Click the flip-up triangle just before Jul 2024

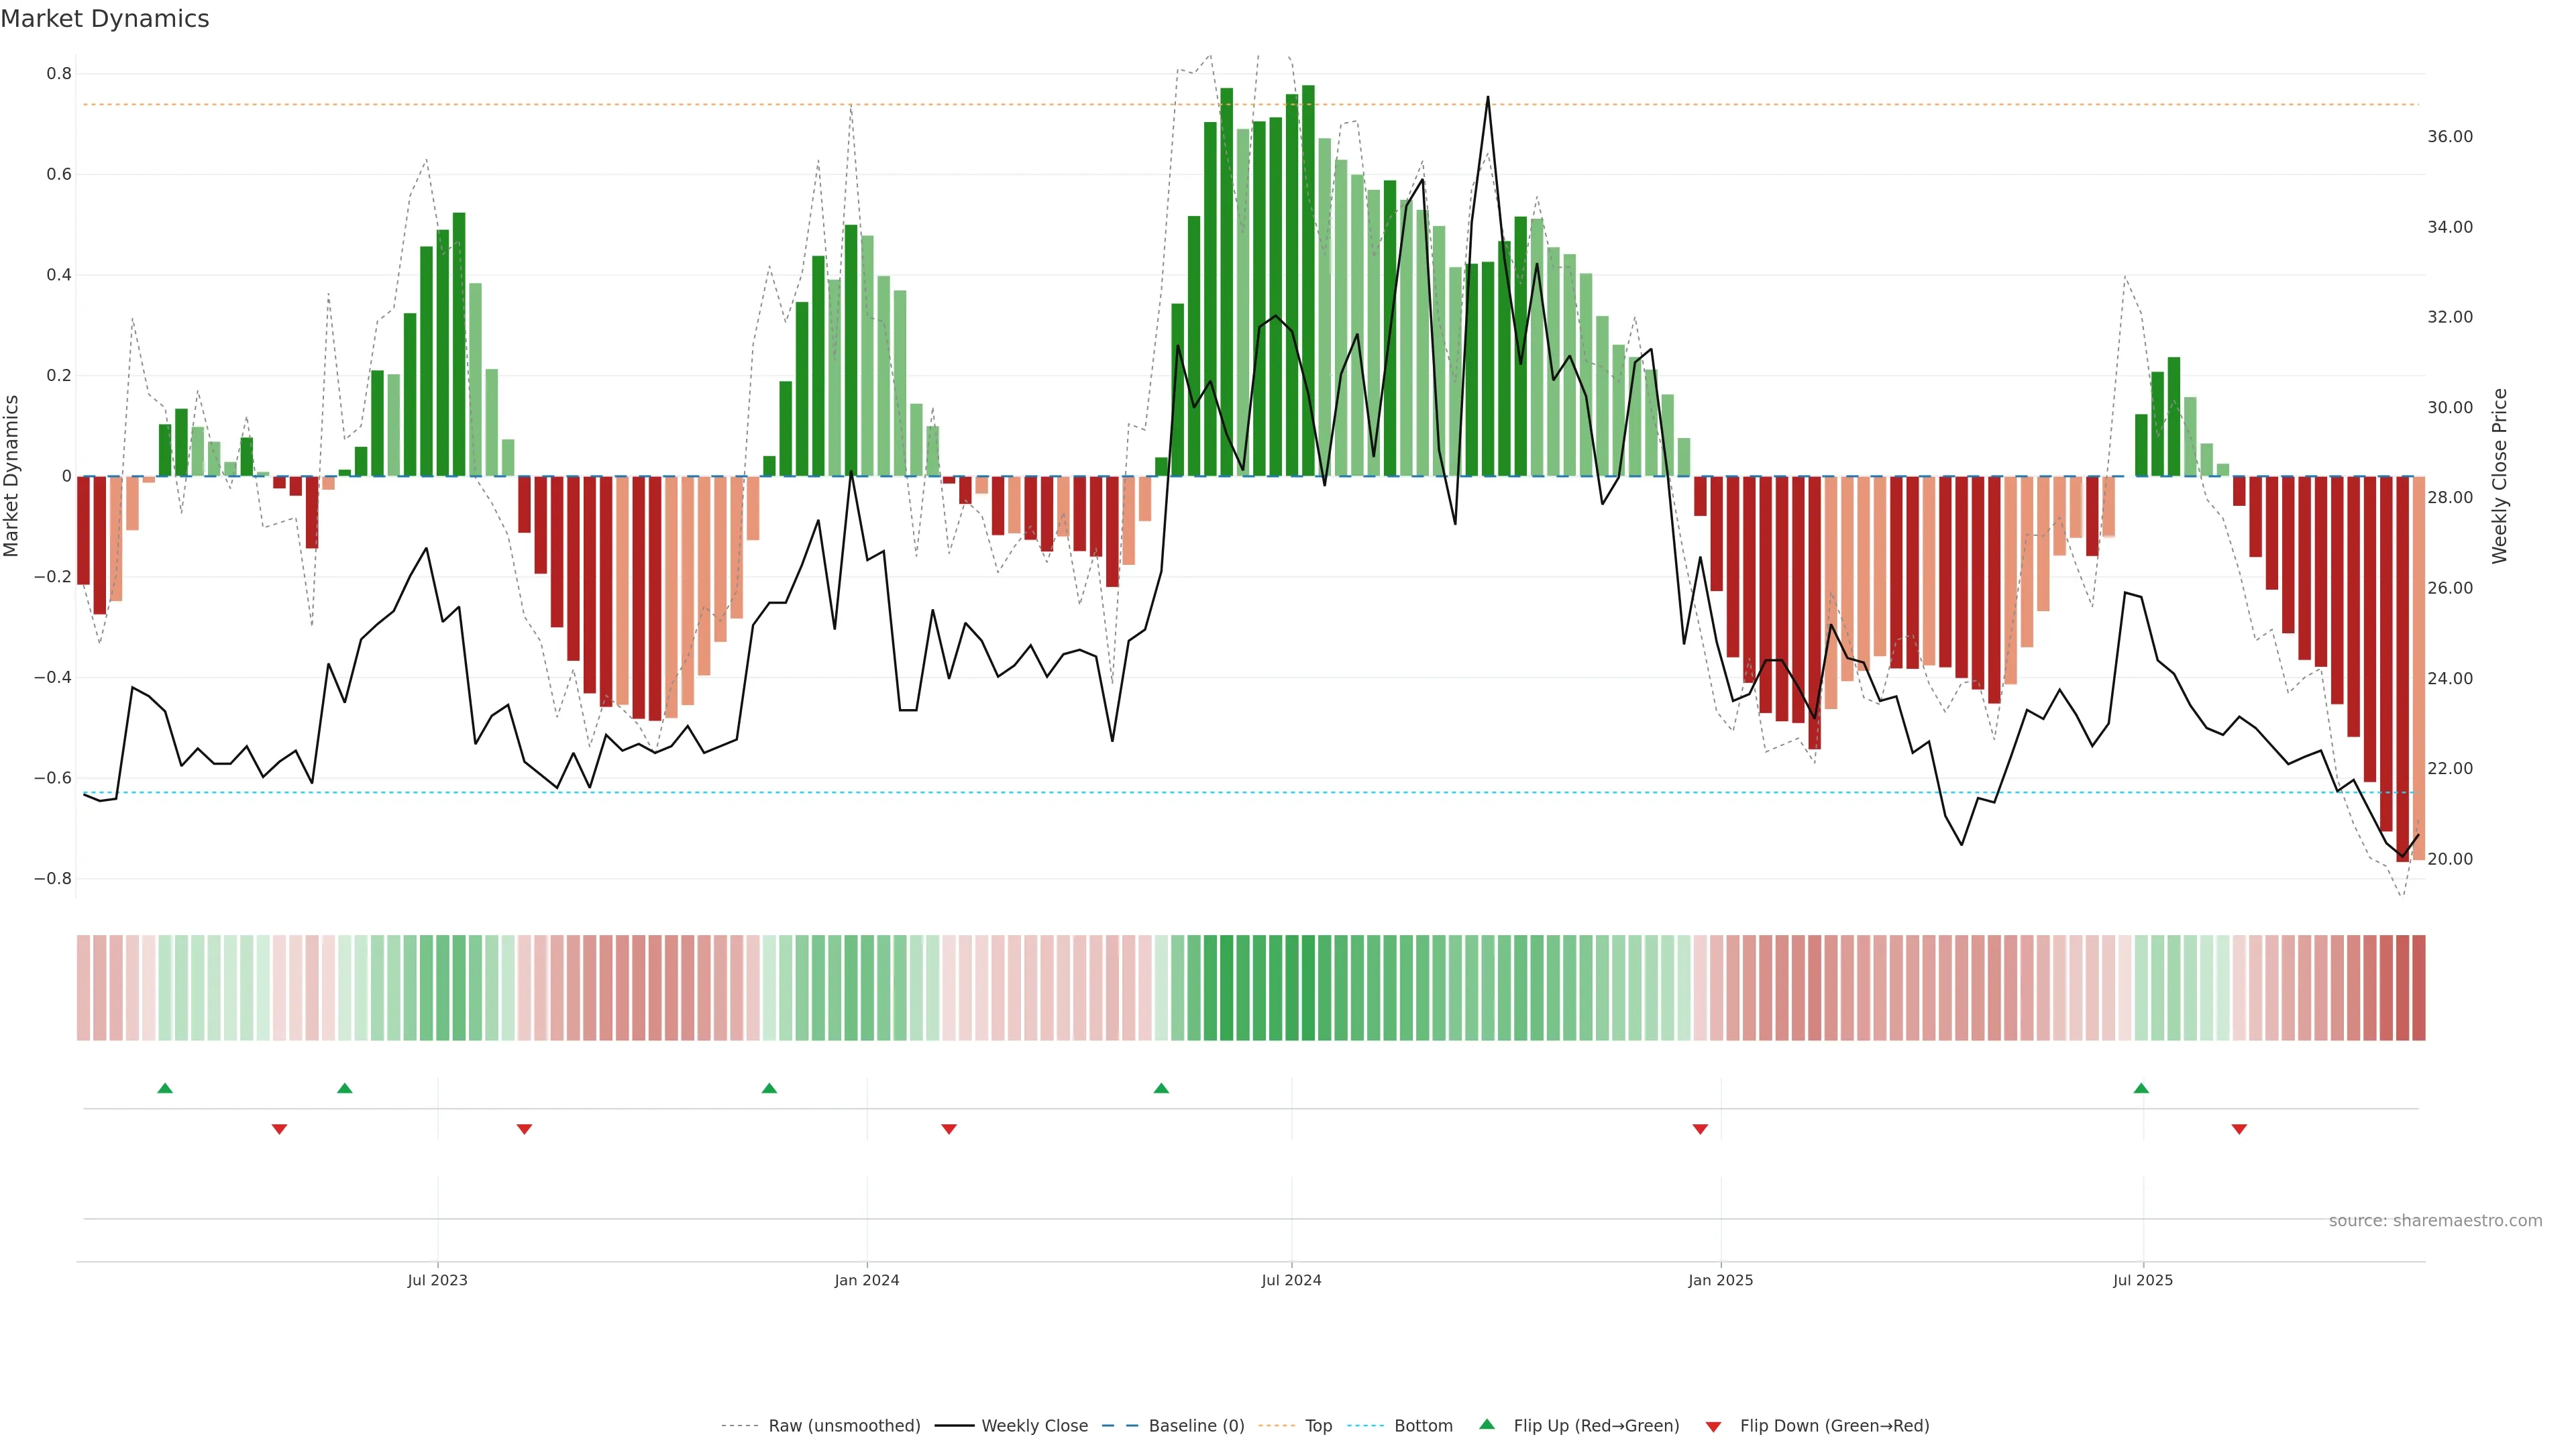point(1161,1088)
